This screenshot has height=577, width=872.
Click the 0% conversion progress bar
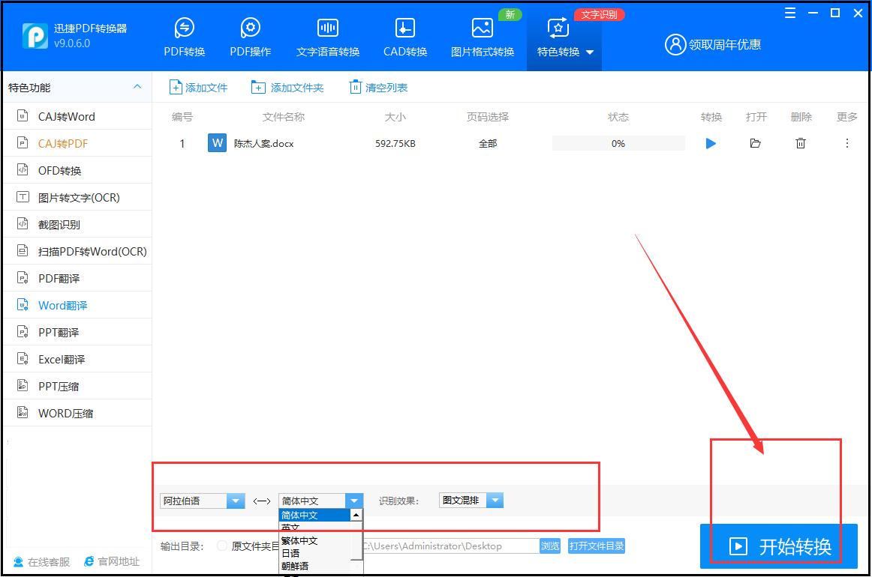[618, 142]
